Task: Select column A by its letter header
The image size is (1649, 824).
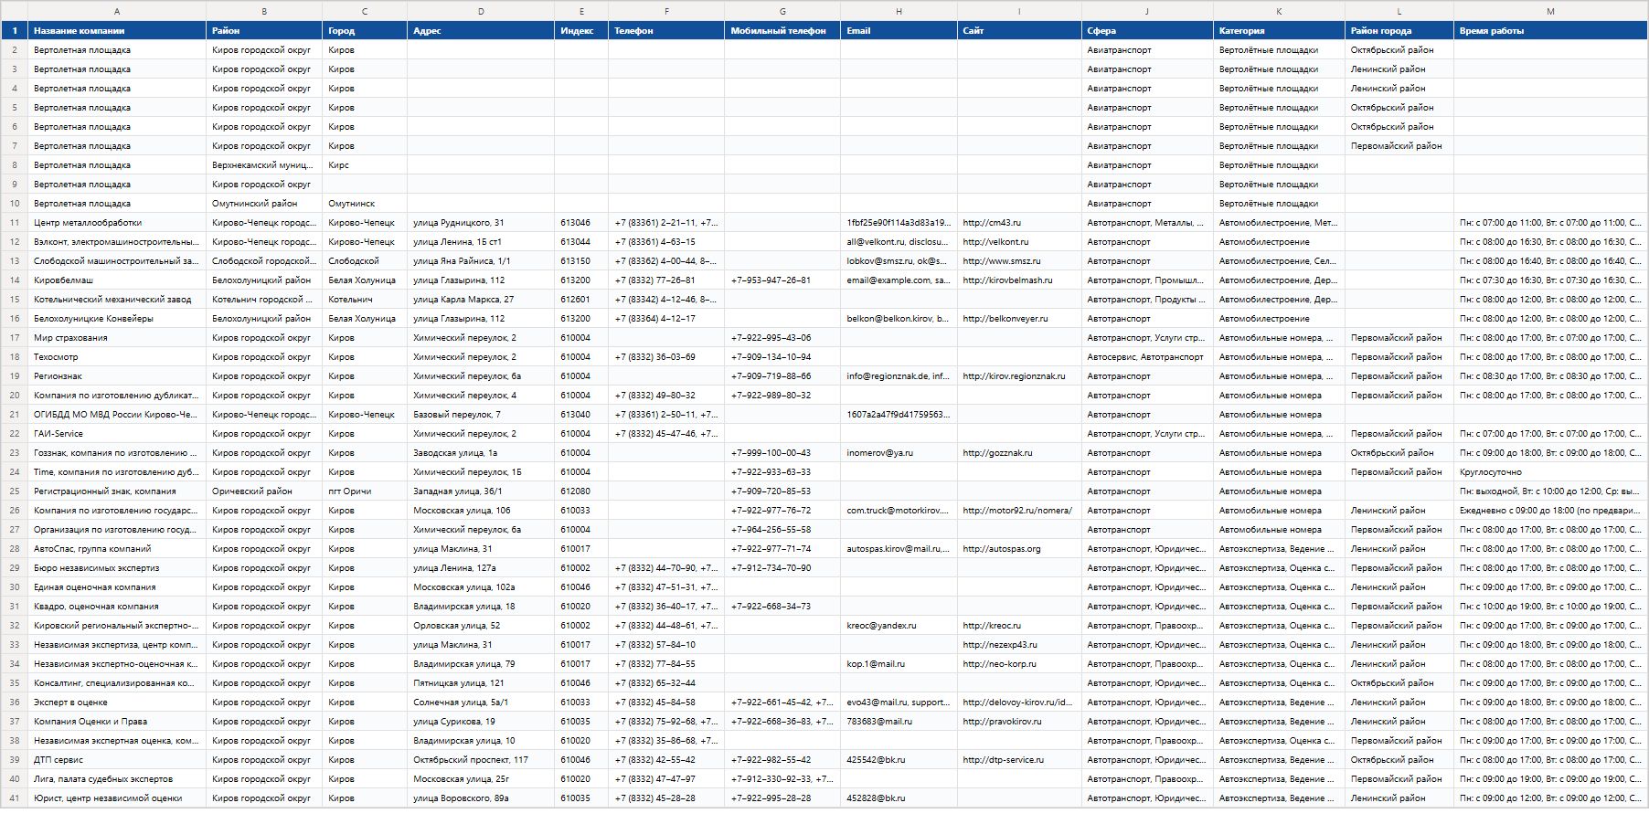Action: (117, 11)
